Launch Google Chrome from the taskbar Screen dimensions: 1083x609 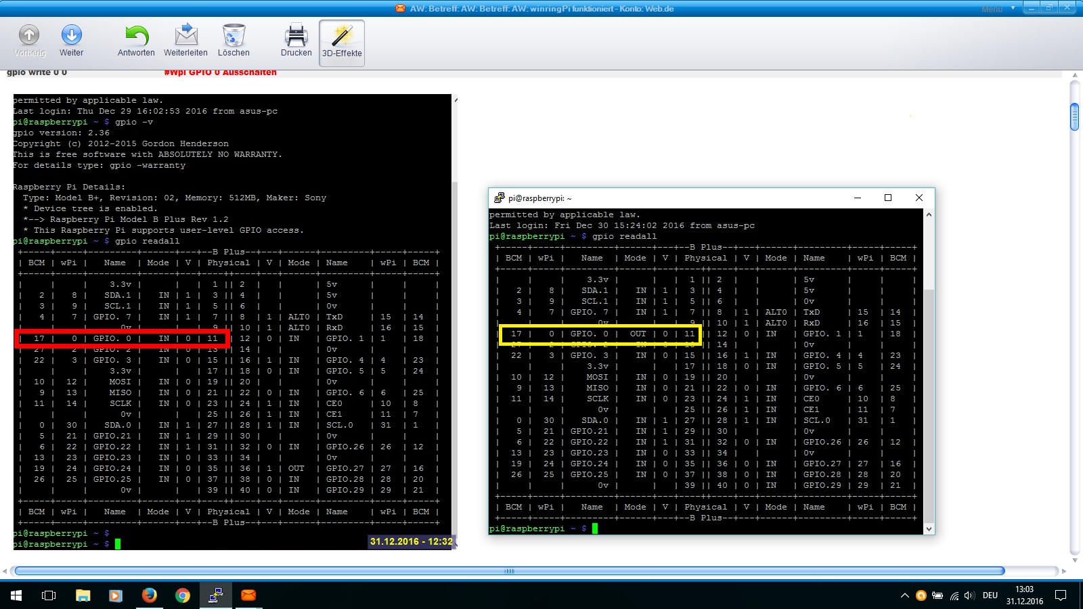(182, 595)
